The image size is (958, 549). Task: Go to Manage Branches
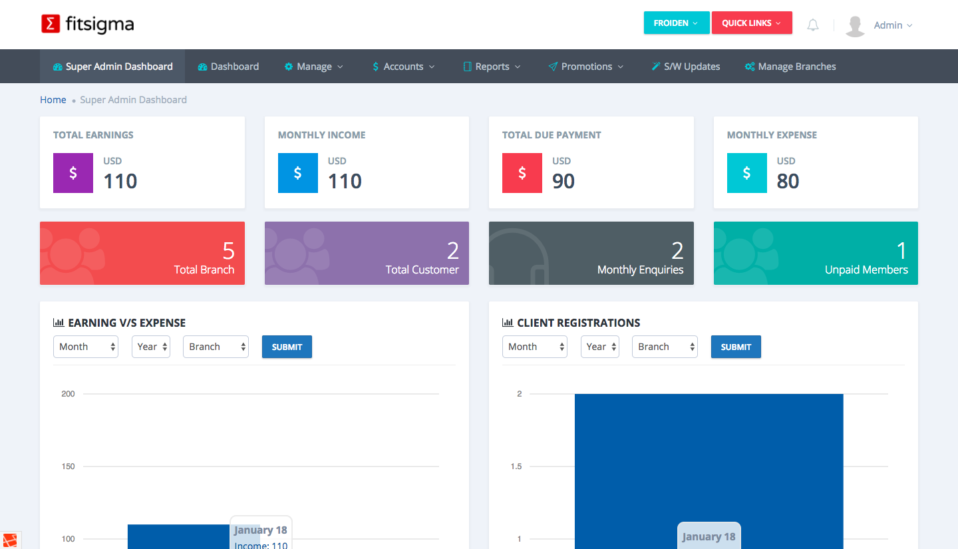(790, 67)
